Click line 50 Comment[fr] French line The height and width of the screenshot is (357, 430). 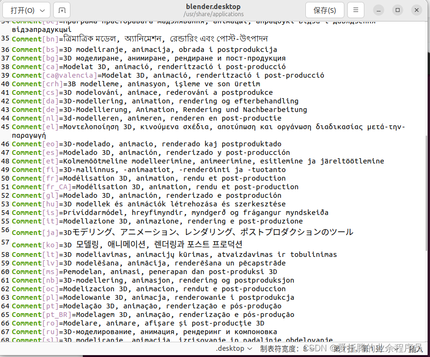pos(148,178)
